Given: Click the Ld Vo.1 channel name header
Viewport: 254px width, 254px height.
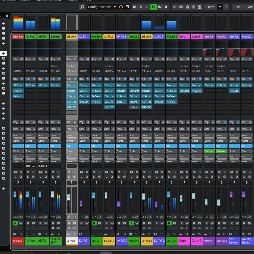Looking at the screenshot, I should (x=71, y=37).
